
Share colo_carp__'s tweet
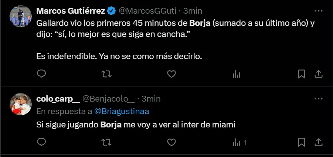pyautogui.click(x=318, y=142)
